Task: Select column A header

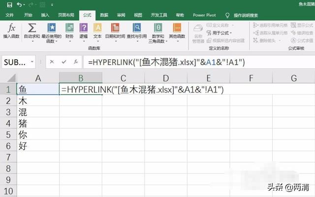Action: tap(38, 78)
